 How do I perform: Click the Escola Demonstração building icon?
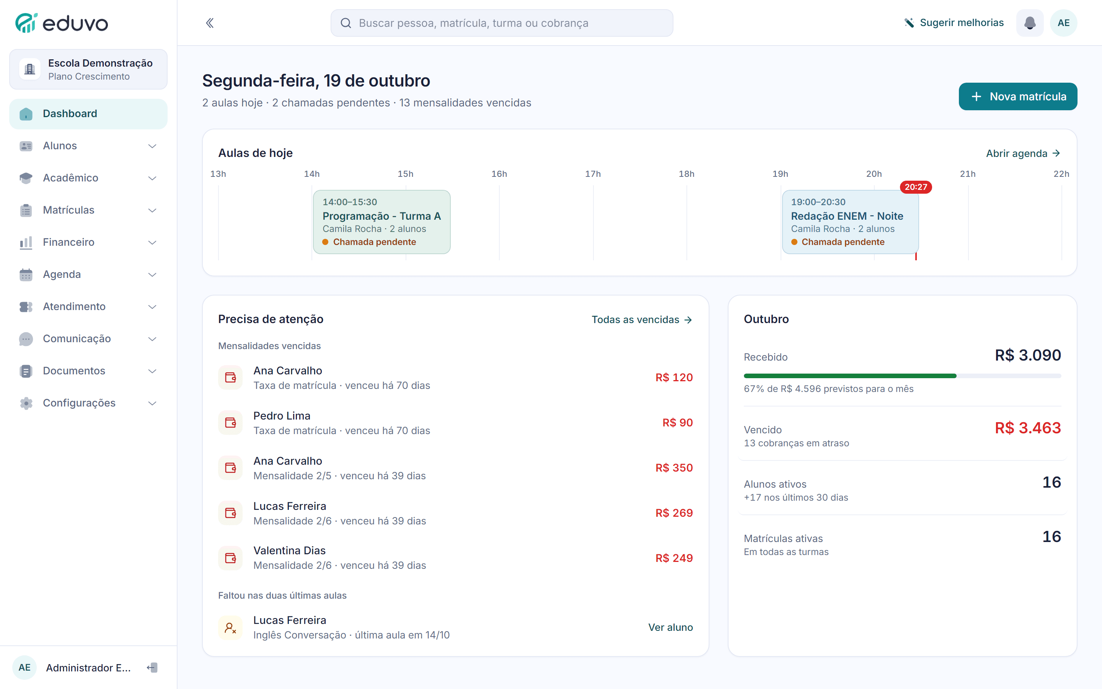[30, 69]
